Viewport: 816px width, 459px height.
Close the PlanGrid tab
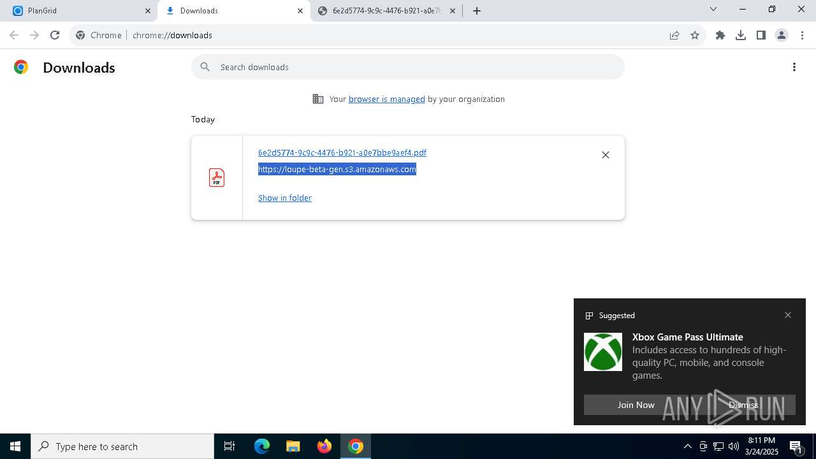point(148,11)
